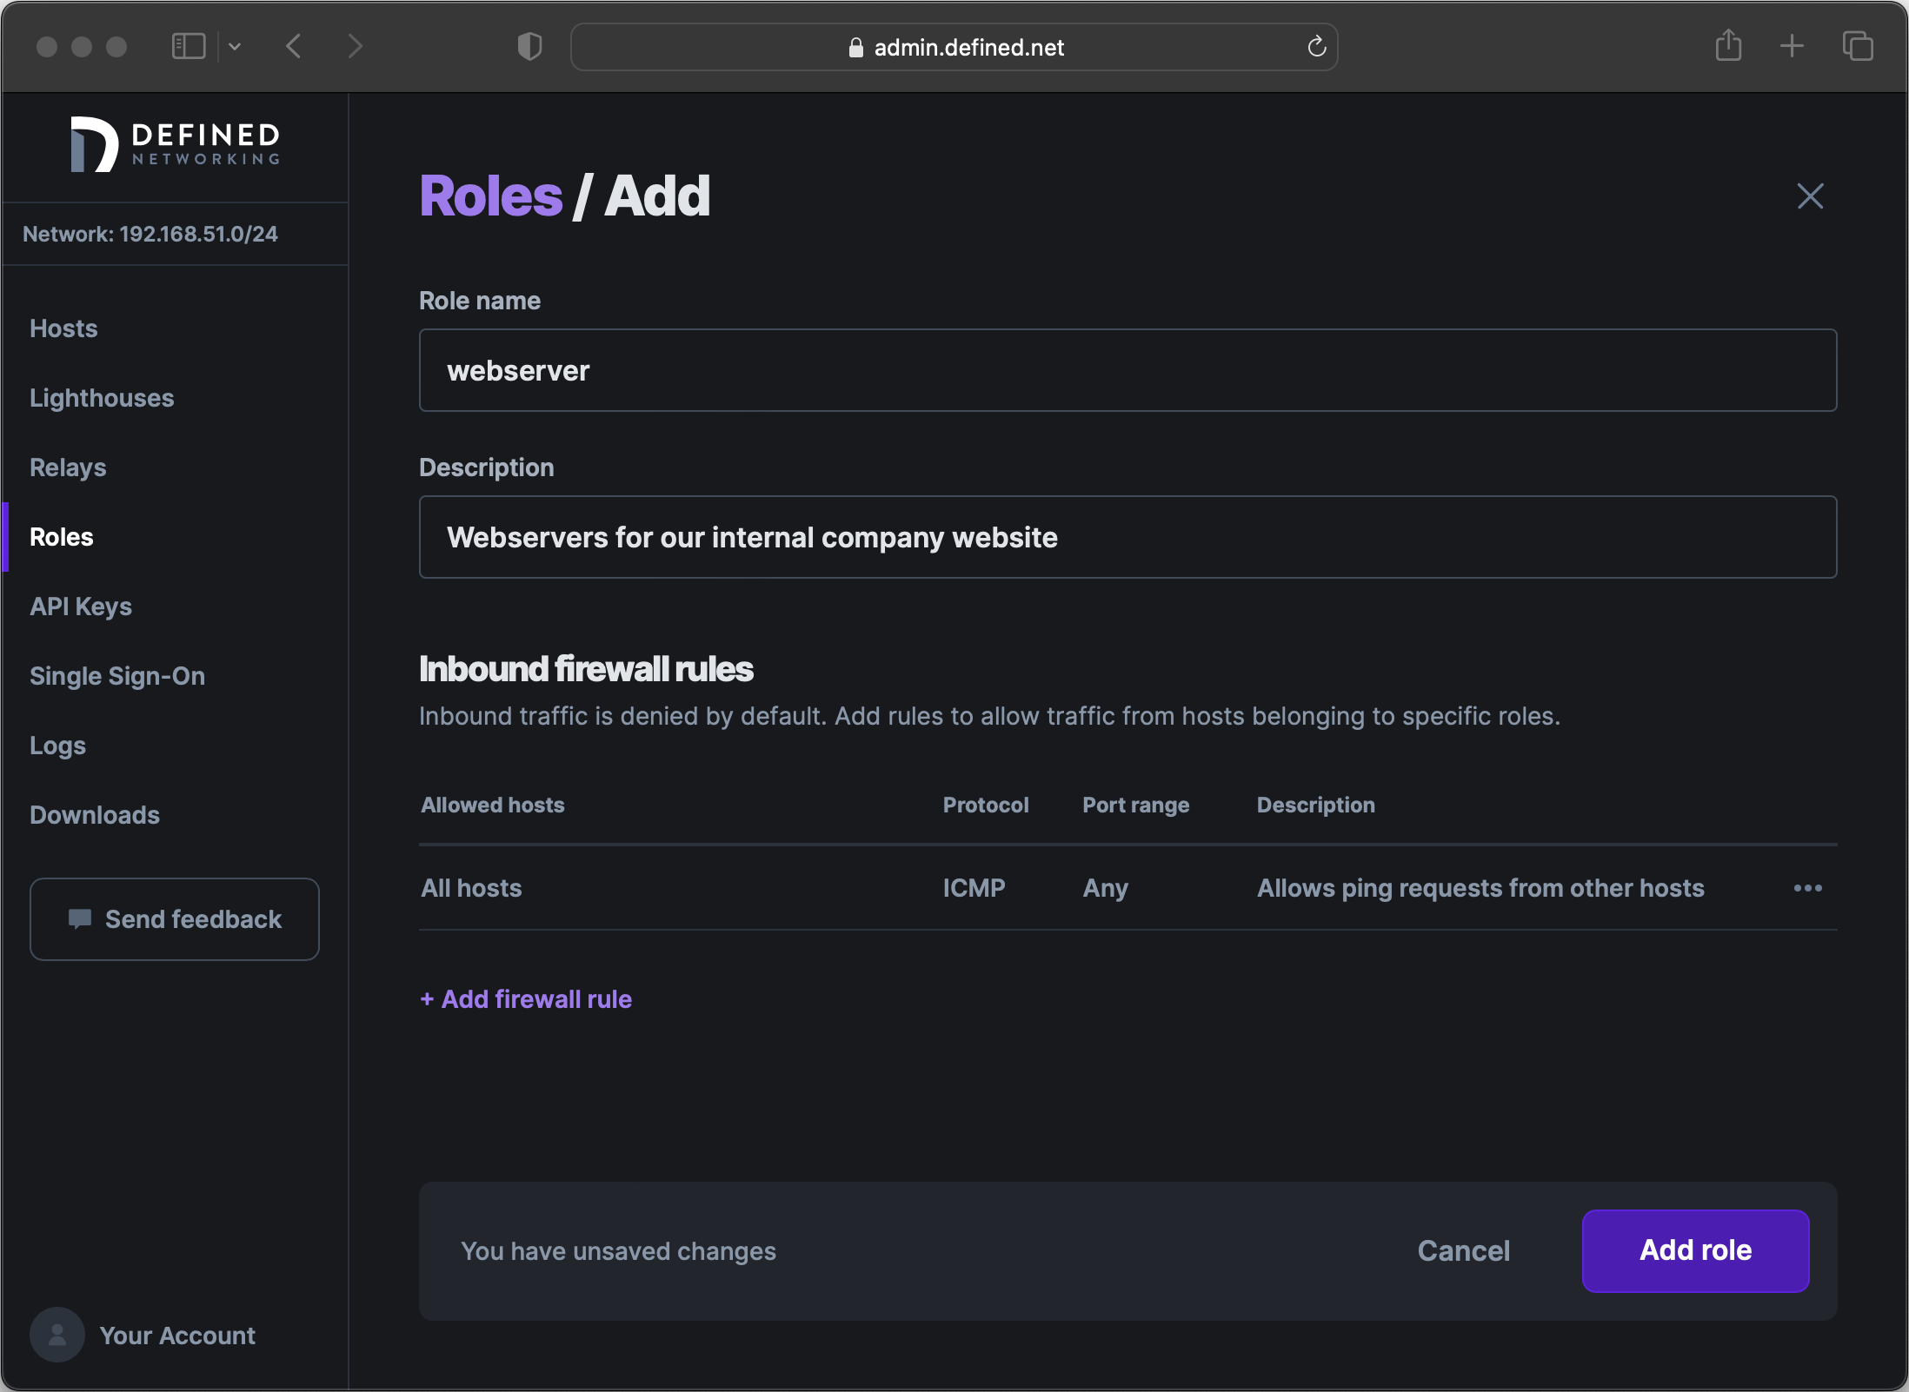The height and width of the screenshot is (1392, 1909).
Task: Navigate to Single Sign-On settings
Action: pyautogui.click(x=117, y=675)
